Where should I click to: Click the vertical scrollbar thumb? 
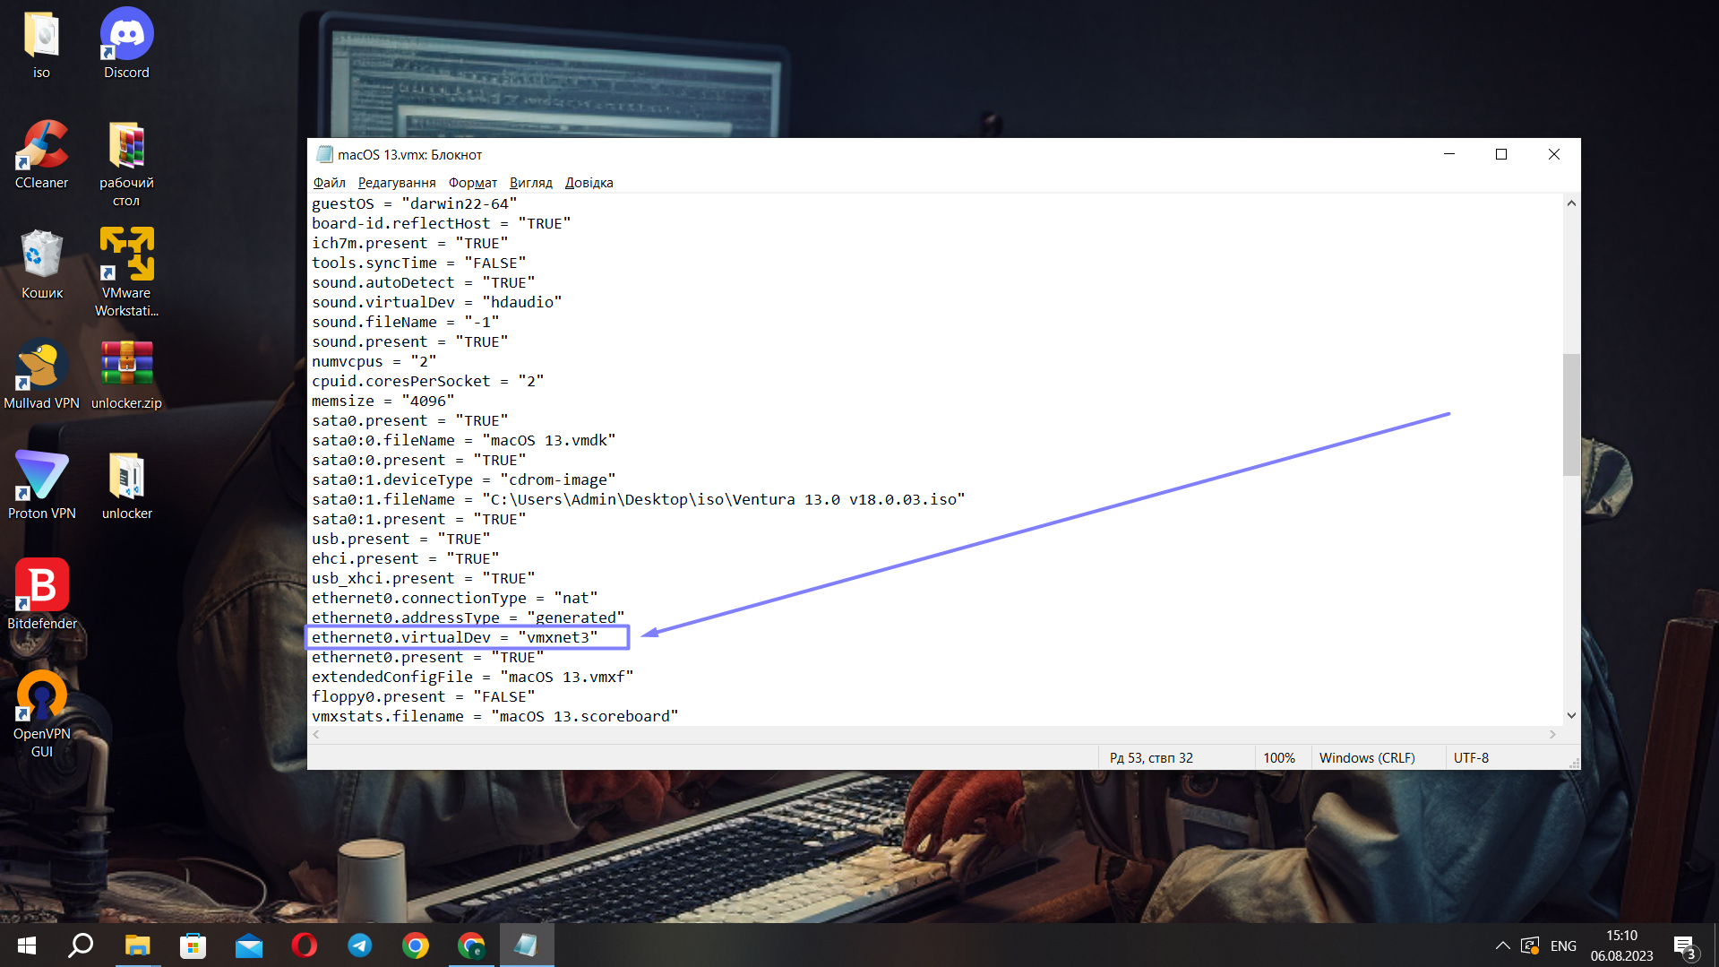(x=1571, y=415)
